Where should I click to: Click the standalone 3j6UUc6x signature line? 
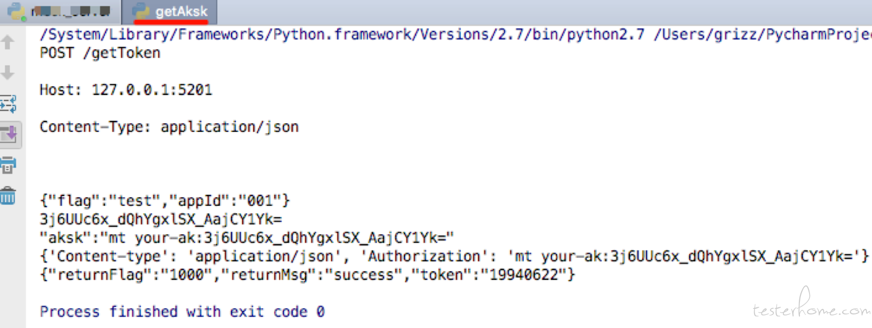[x=161, y=219]
